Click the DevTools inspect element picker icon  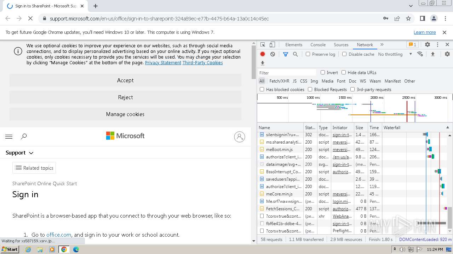263,45
